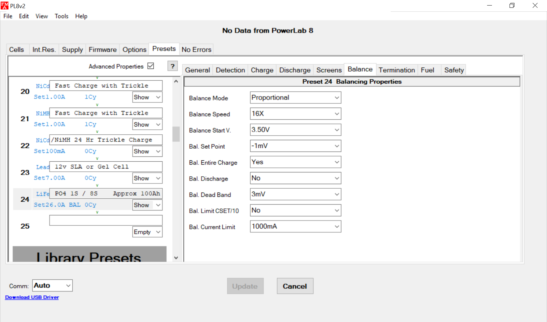Select preset 23 name 12v SLA field
The width and height of the screenshot is (547, 322).
coord(106,167)
